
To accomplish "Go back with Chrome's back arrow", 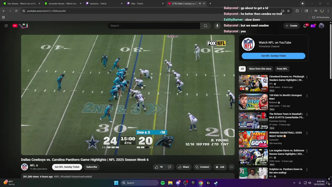I will (4, 11).
